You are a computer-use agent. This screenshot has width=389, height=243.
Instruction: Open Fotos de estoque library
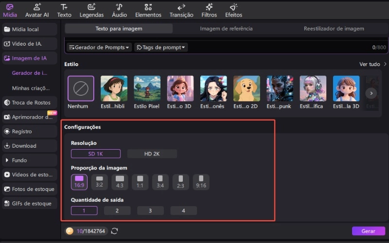click(x=30, y=189)
